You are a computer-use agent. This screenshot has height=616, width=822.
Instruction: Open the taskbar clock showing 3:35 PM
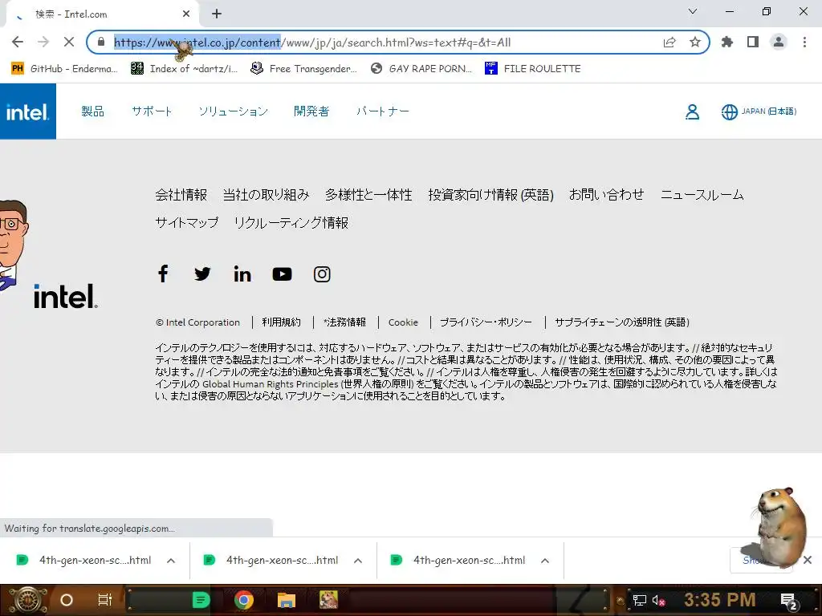719,600
